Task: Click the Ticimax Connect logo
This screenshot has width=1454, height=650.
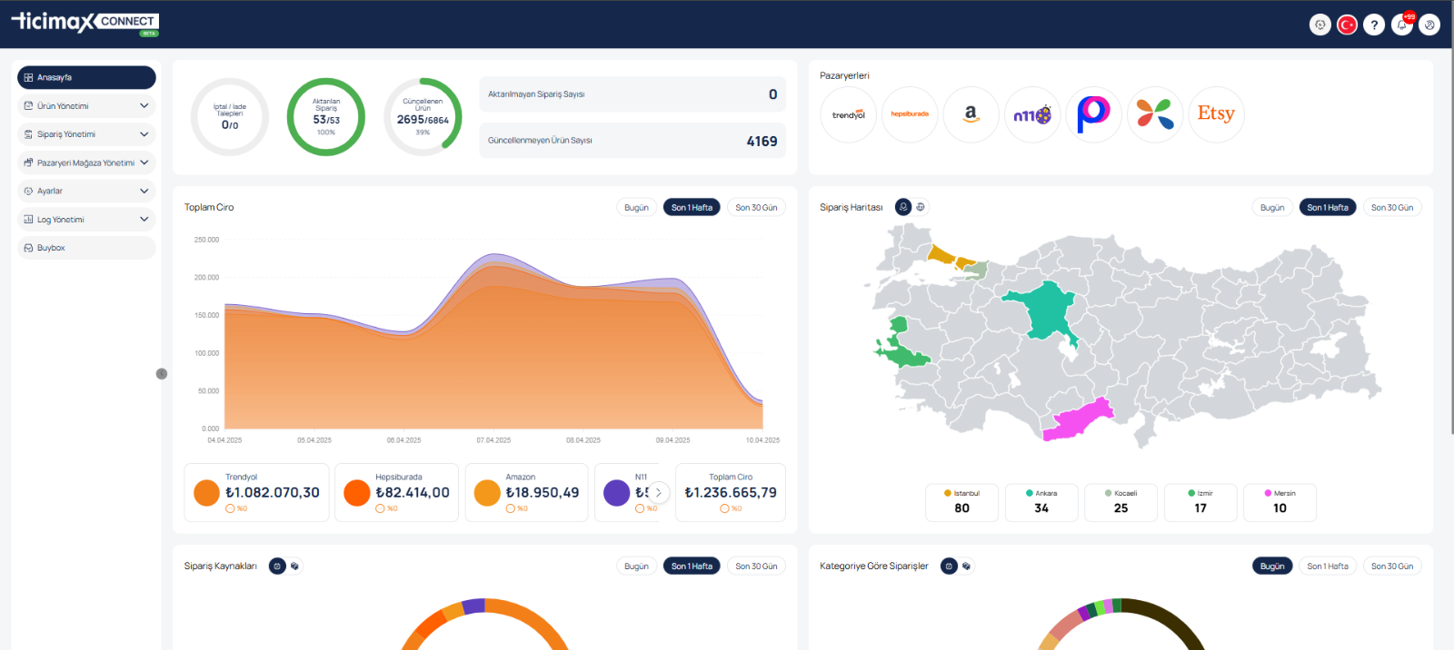Action: (85, 23)
